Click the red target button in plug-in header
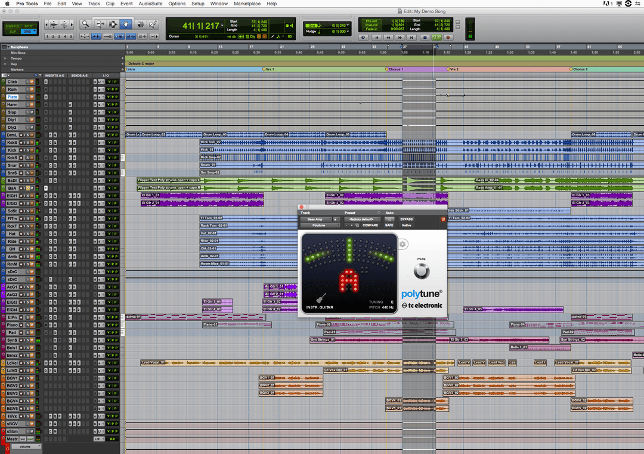Viewport: 644px width, 454px height. [443, 220]
